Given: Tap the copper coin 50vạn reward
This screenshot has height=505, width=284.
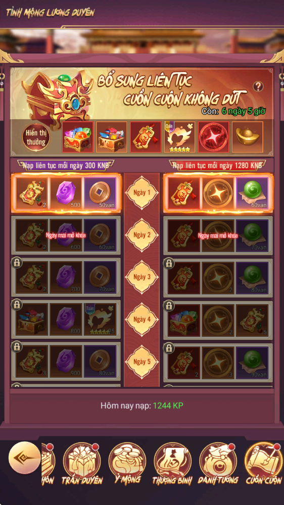Looking at the screenshot, I should coord(100,193).
